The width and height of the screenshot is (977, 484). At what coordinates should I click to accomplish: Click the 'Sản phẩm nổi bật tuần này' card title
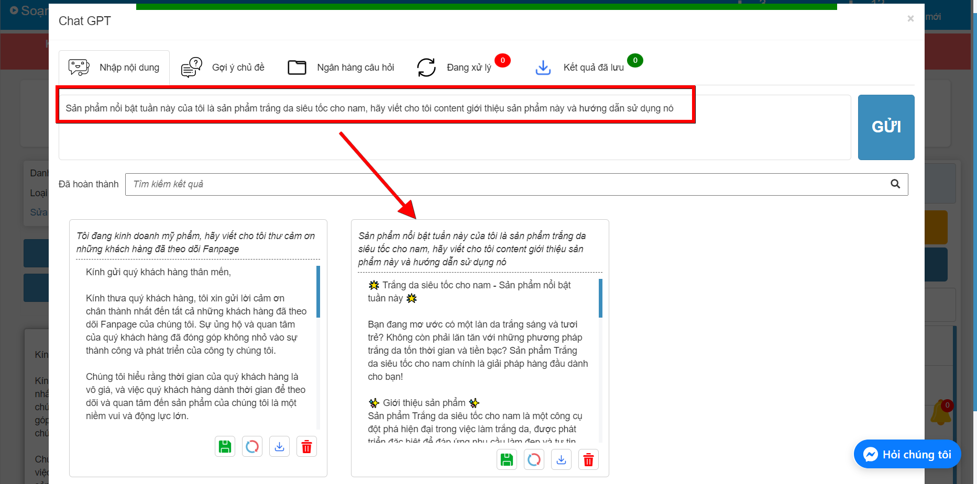coord(472,249)
